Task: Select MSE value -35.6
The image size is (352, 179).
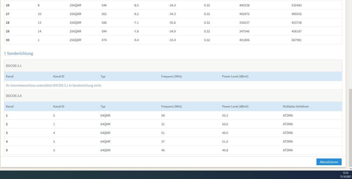Action: click(x=172, y=23)
